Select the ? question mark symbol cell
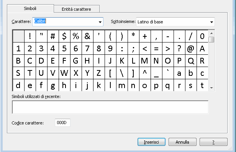 tap(179, 49)
